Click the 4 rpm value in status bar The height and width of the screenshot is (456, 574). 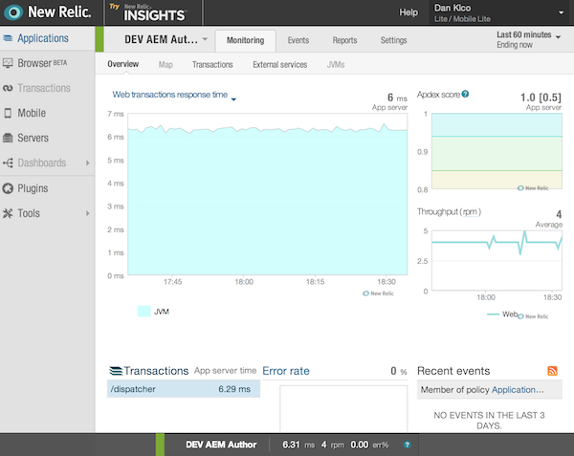coord(333,445)
